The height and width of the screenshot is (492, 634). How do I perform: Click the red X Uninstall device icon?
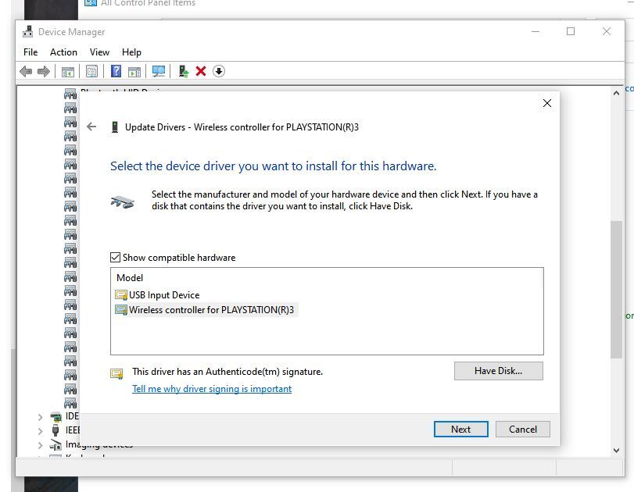point(201,71)
